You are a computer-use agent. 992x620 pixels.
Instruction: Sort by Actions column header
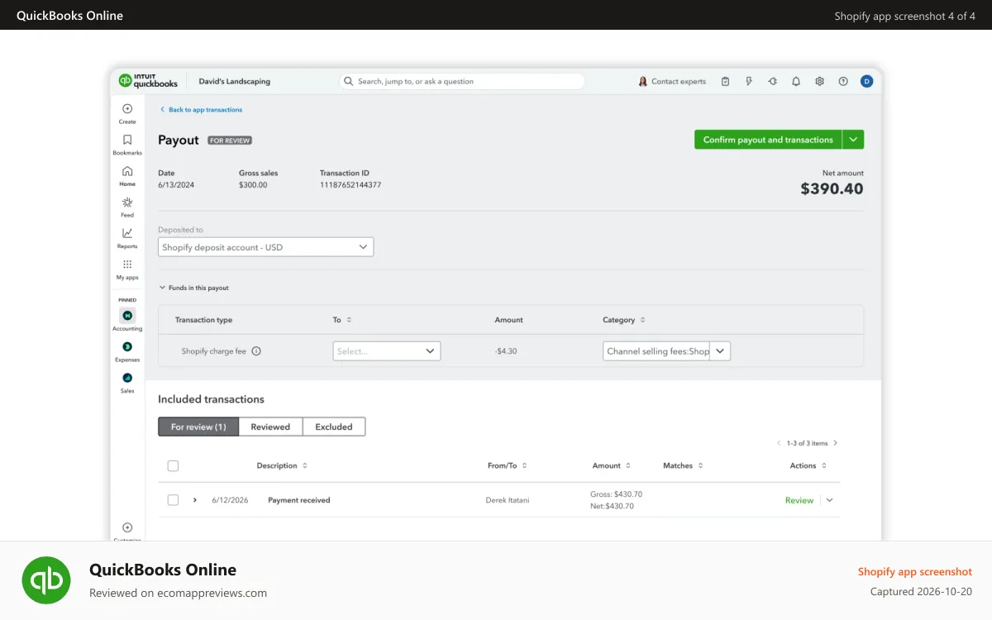[808, 465]
